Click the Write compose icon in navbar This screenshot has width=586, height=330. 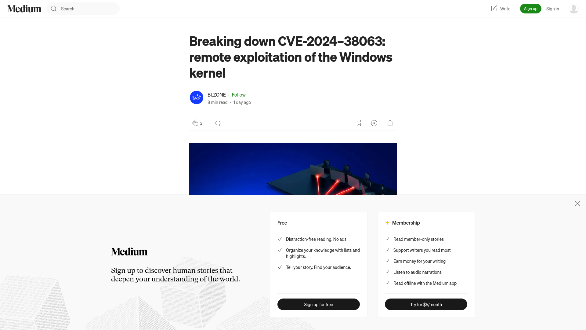click(494, 8)
